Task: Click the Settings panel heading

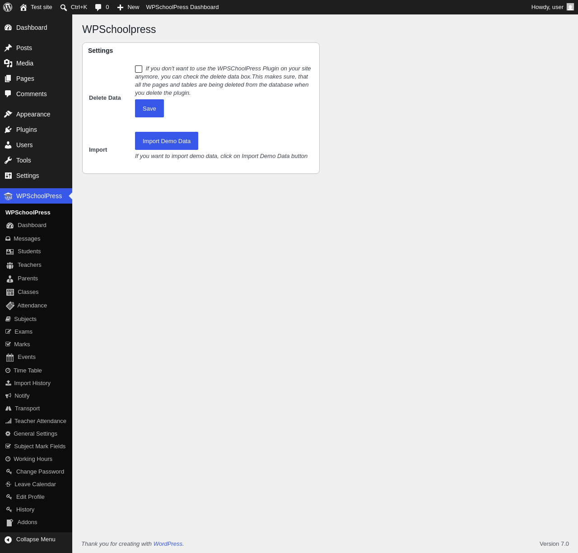Action: pyautogui.click(x=101, y=51)
